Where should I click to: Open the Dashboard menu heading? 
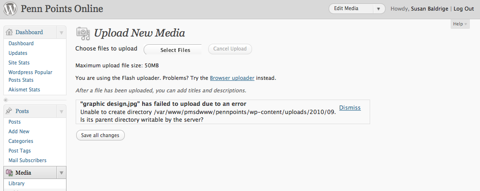[29, 32]
